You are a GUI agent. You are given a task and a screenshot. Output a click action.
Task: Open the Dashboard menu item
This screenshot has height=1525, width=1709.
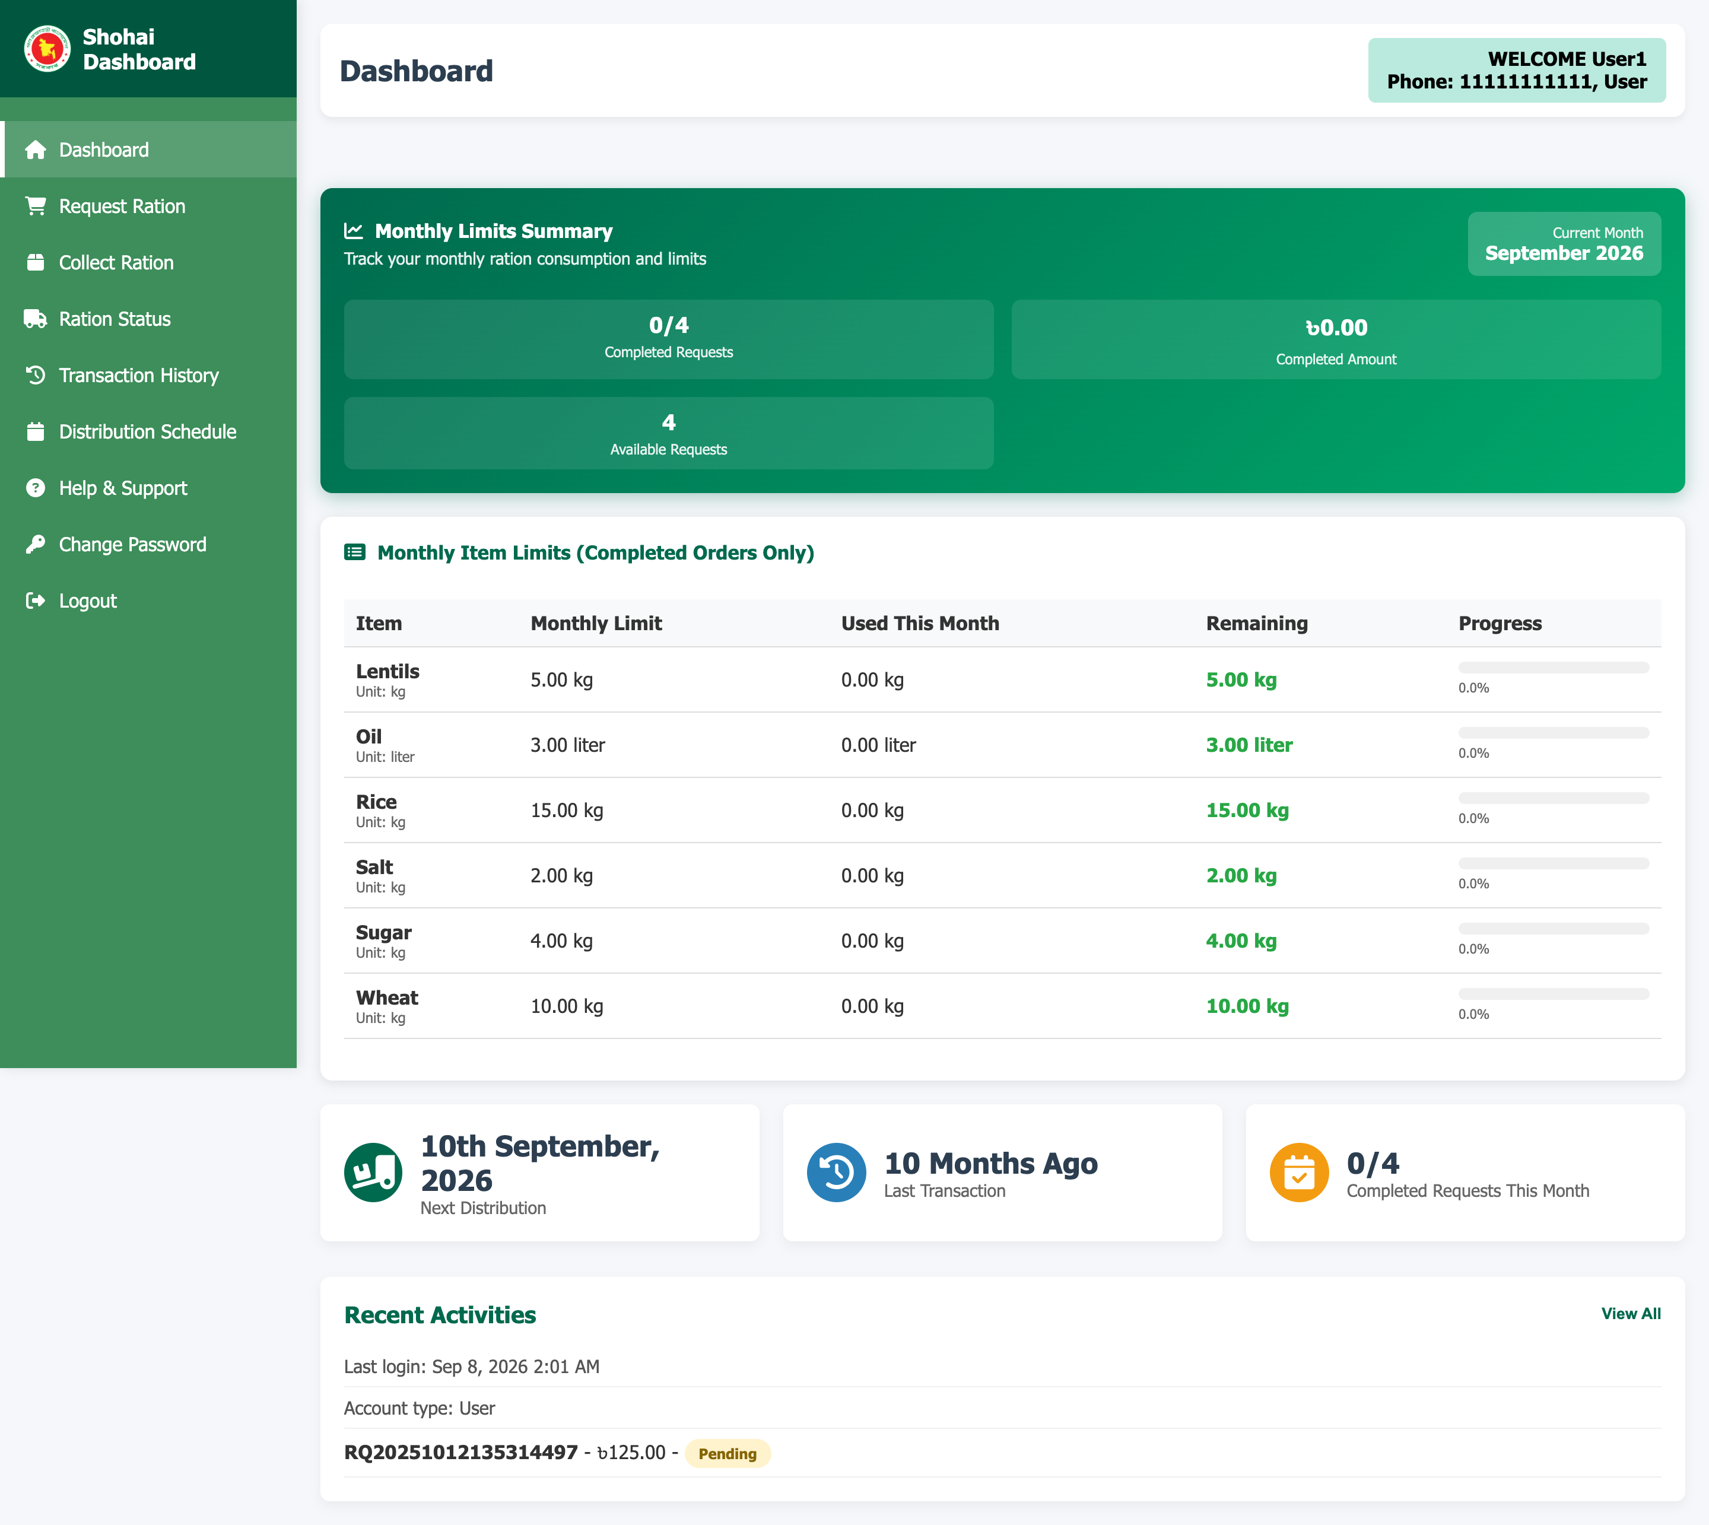click(x=148, y=150)
